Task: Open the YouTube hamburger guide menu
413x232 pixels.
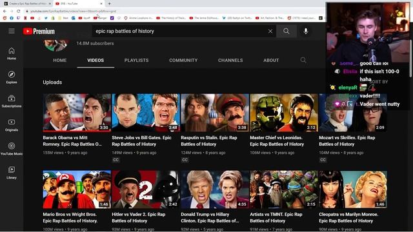Action: tap(12, 31)
